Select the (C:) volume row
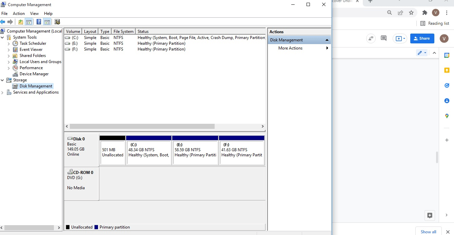454x235 pixels. [165, 38]
